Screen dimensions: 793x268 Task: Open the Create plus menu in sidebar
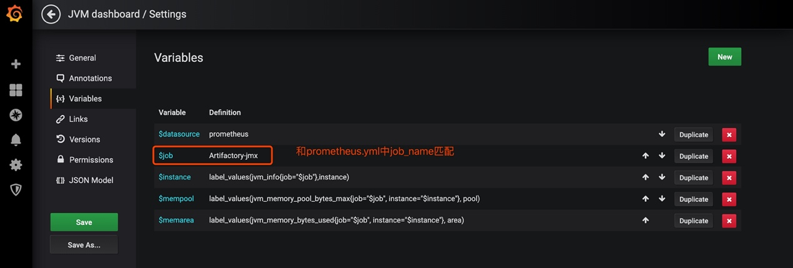tap(16, 64)
